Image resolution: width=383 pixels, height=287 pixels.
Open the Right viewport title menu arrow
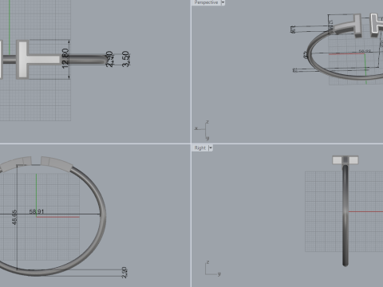point(211,148)
